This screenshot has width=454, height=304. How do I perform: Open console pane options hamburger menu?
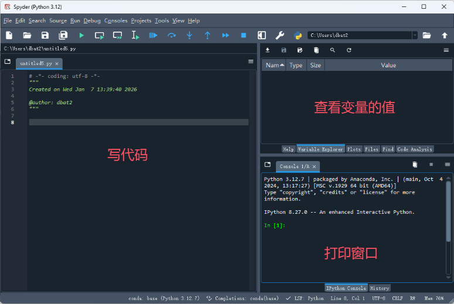pos(448,165)
